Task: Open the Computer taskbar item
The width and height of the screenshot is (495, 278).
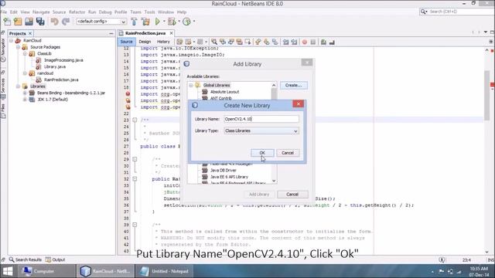Action: pyautogui.click(x=46, y=271)
